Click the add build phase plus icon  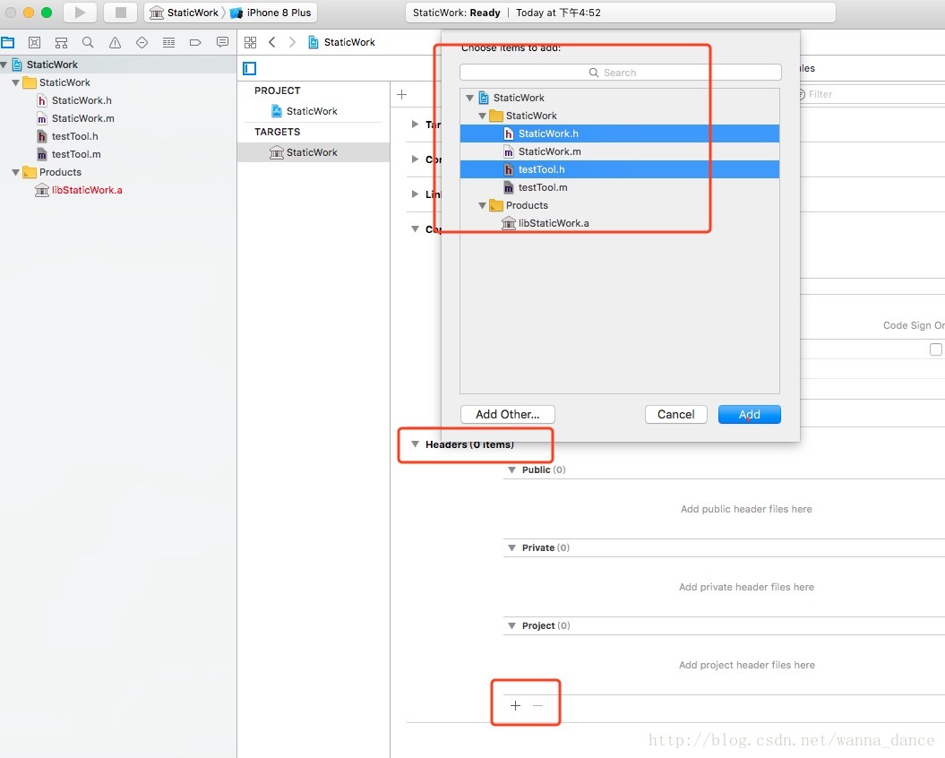(x=402, y=95)
